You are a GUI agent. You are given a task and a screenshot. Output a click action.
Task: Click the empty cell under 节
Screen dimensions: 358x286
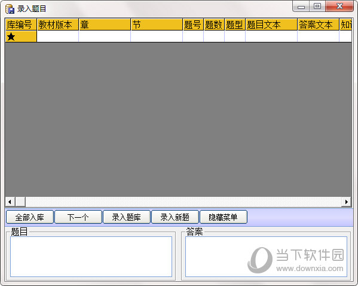pyautogui.click(x=157, y=36)
